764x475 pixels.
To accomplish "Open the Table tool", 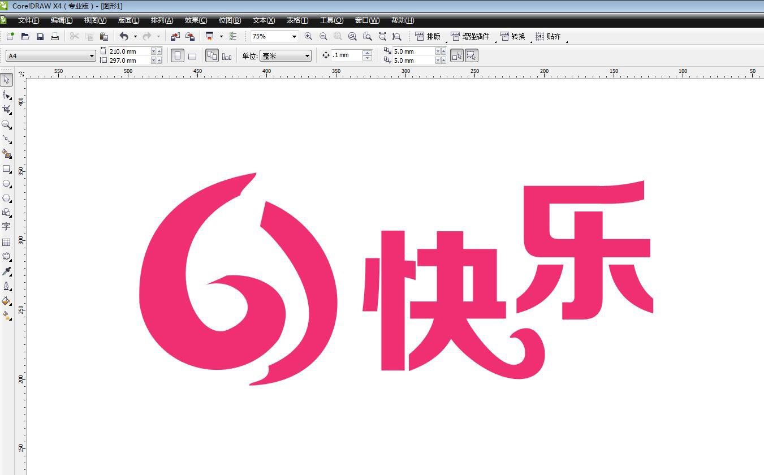I will pyautogui.click(x=7, y=241).
